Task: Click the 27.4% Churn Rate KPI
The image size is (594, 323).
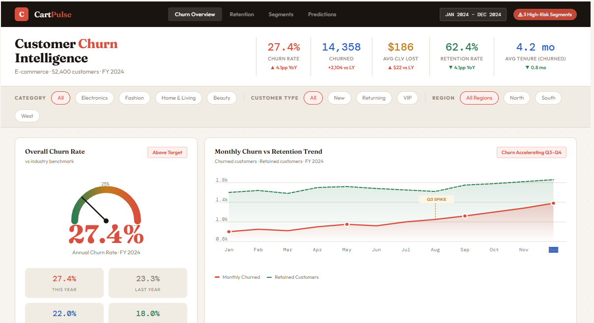Action: (283, 56)
